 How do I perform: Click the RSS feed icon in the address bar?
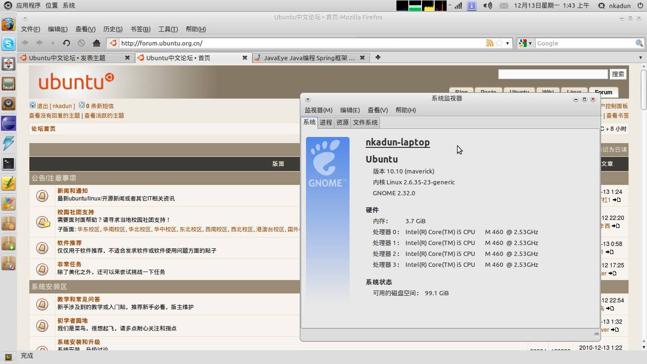pos(490,43)
